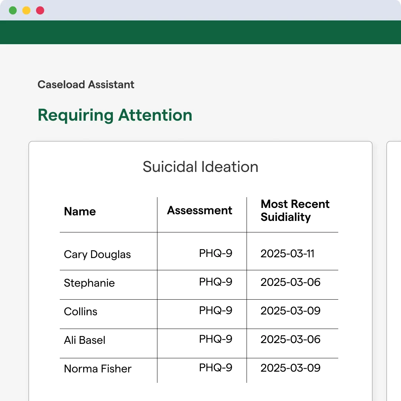Click Ali Basel's 2025-03-06 date
401x401 pixels.
(x=290, y=339)
